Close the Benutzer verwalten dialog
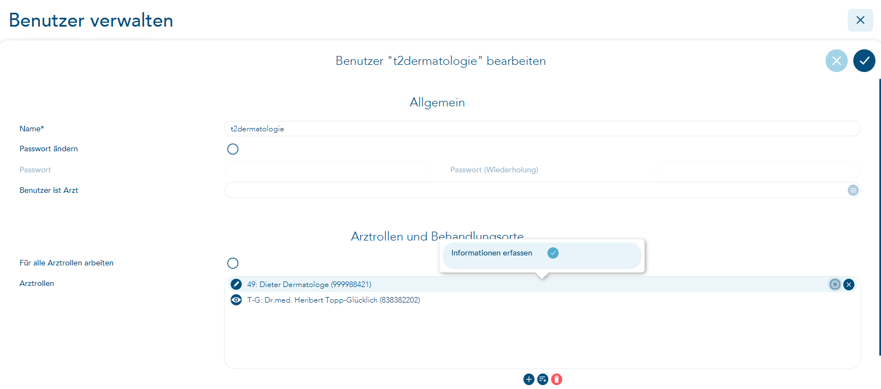The image size is (881, 389). click(x=860, y=20)
